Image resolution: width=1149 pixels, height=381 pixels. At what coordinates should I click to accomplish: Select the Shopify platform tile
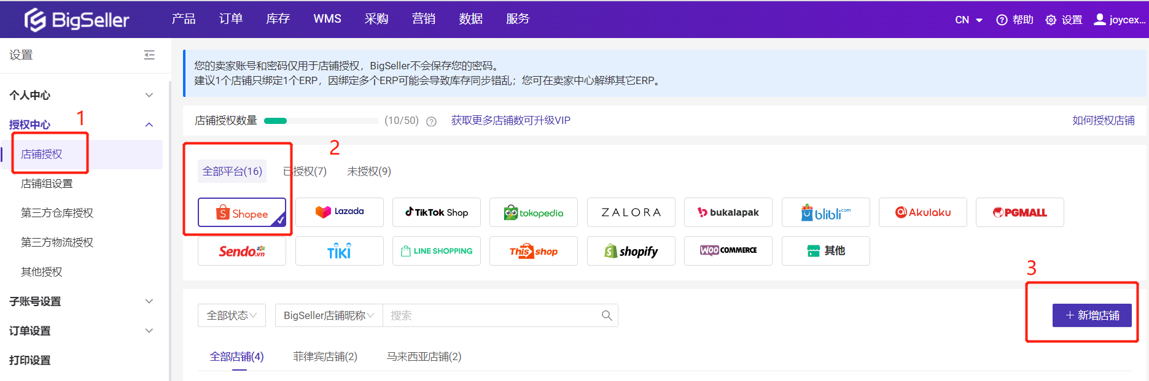631,251
